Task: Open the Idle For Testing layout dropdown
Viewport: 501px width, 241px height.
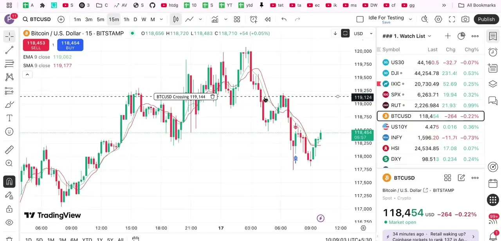Action: point(410,19)
